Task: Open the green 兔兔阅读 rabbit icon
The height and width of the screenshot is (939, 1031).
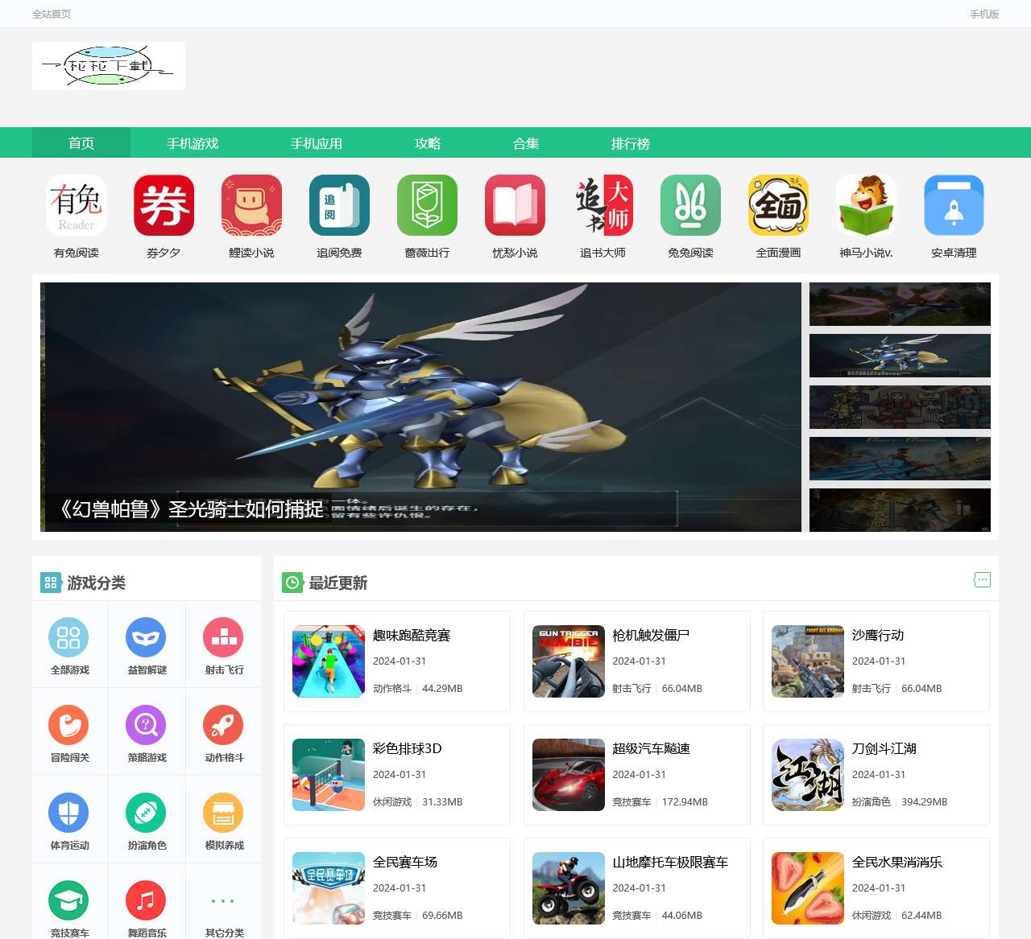Action: (x=691, y=205)
